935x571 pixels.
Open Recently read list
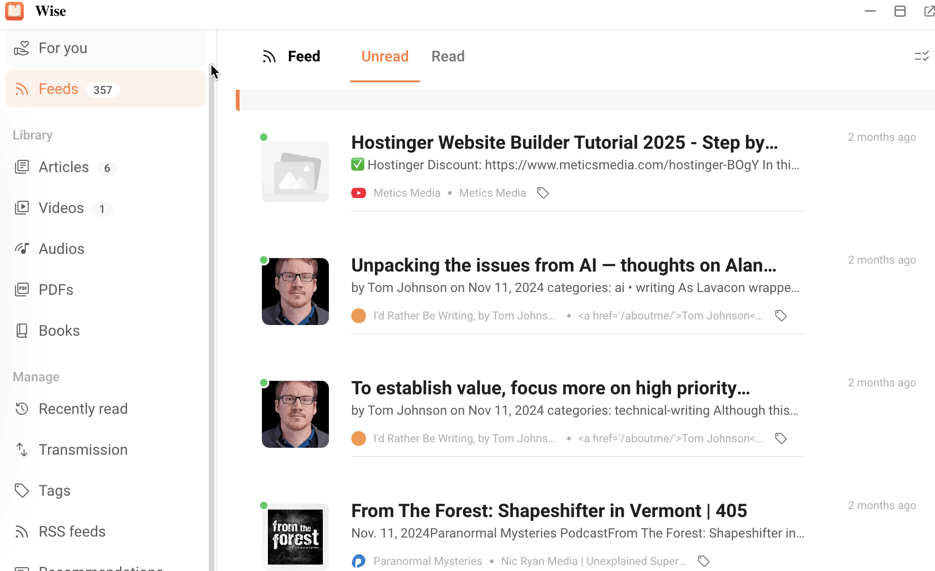83,409
